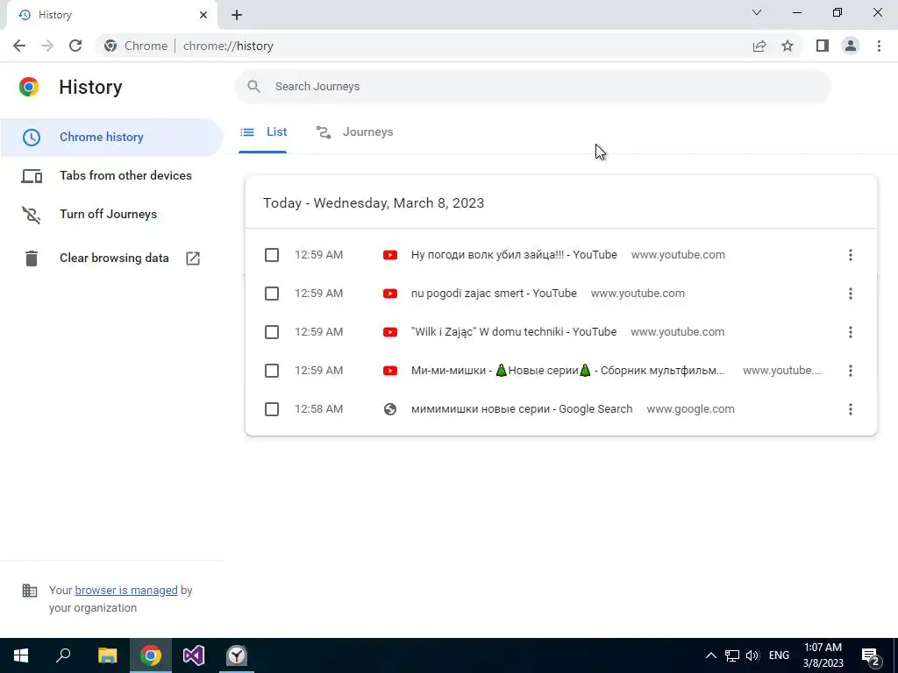Click the Journeys-off icon in the sidebar
The height and width of the screenshot is (673, 898).
pos(32,215)
